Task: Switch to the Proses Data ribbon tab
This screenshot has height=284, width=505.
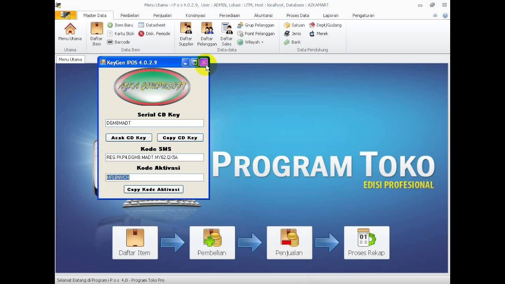Action: (297, 15)
